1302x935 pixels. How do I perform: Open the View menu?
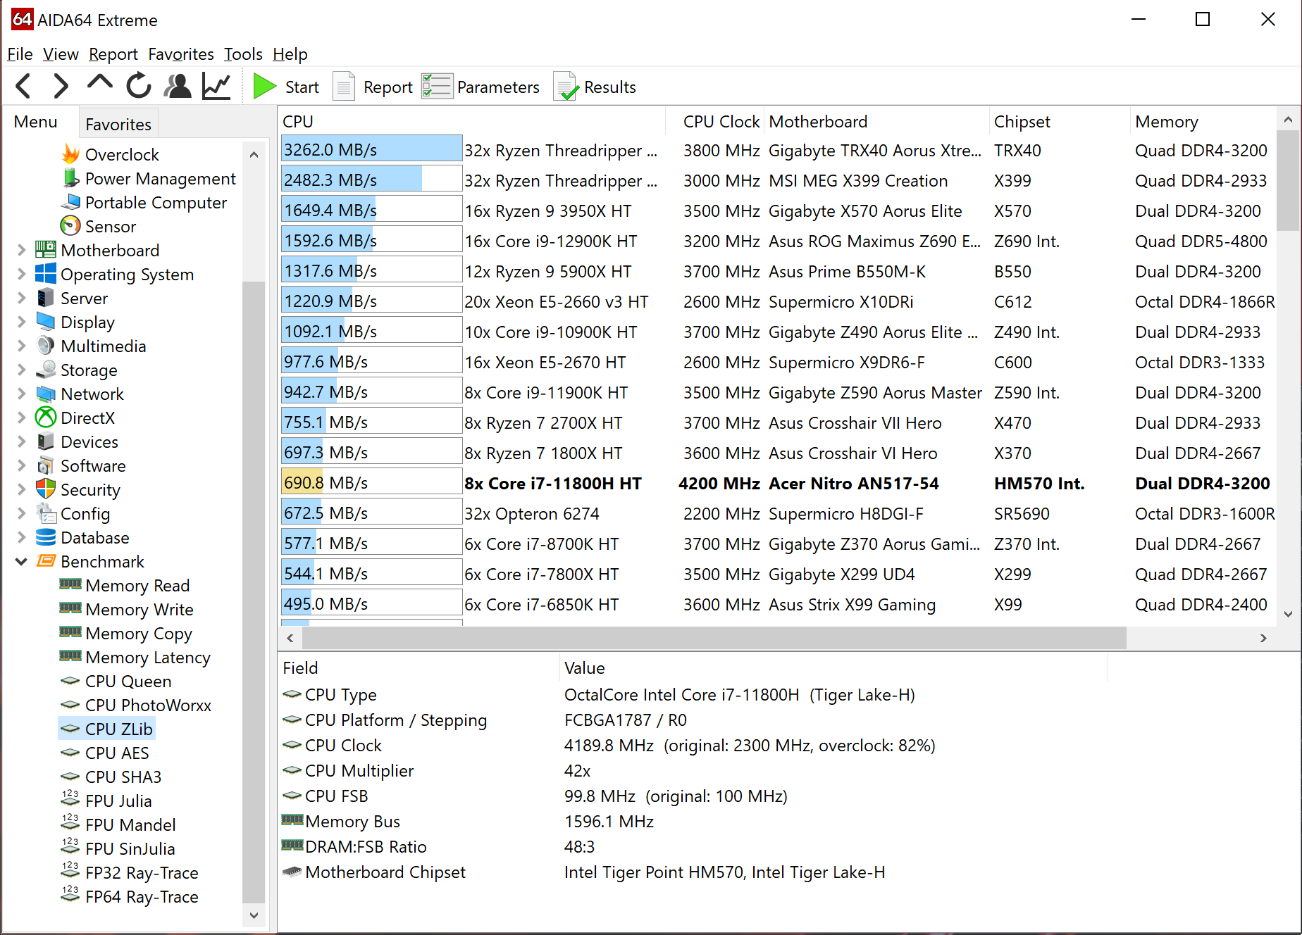coord(61,54)
